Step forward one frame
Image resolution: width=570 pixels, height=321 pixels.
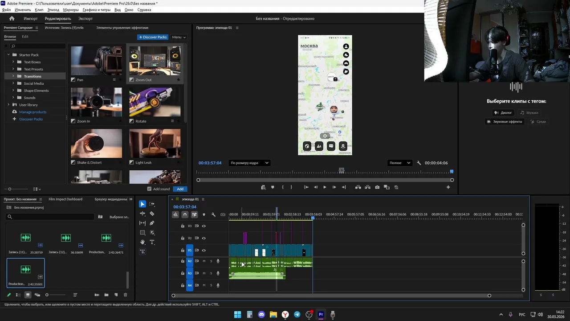[334, 187]
